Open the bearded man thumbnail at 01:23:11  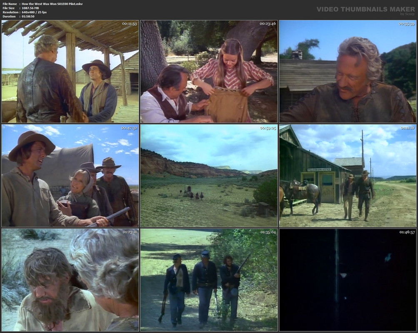[70, 280]
